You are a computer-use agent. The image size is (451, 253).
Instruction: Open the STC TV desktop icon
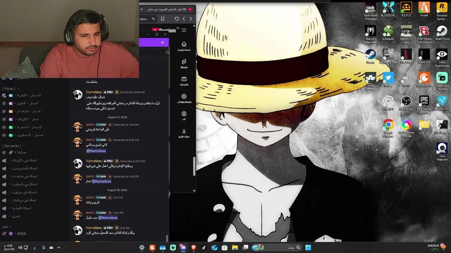(x=406, y=80)
